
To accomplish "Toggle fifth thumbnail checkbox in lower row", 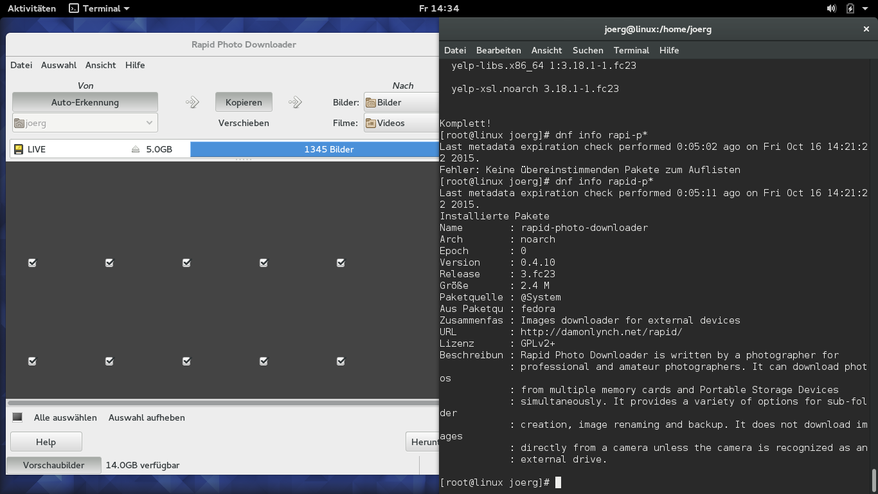I will click(341, 361).
